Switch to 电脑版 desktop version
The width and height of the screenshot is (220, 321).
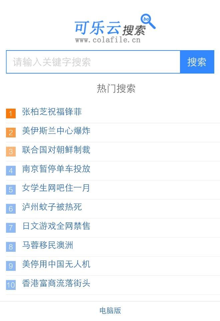tap(110, 311)
